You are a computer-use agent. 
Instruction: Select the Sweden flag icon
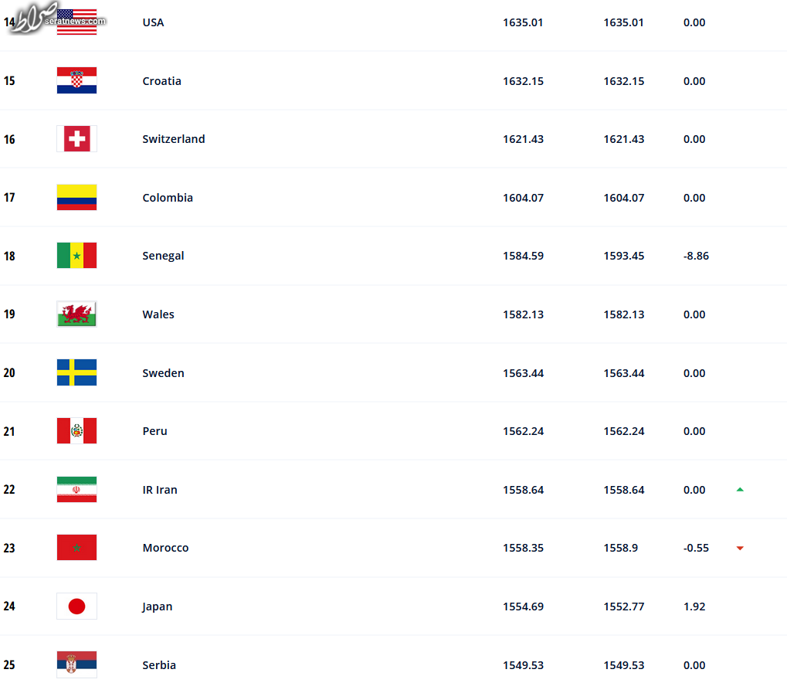[76, 372]
